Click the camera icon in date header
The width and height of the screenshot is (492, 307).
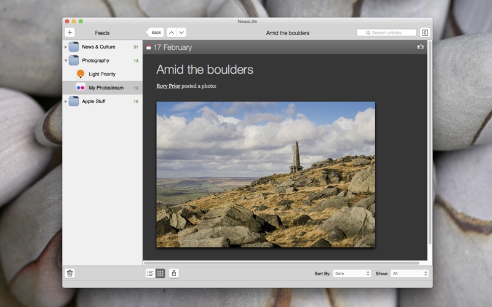(421, 47)
